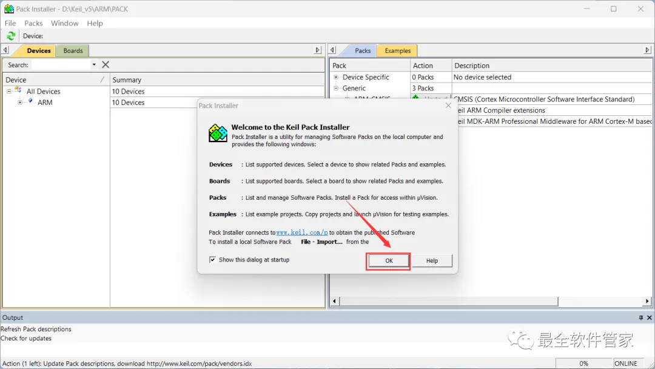Close the Output panel
Image resolution: width=655 pixels, height=369 pixels.
point(649,317)
